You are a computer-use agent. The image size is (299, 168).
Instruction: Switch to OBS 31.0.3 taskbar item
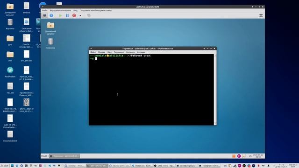click(164, 166)
